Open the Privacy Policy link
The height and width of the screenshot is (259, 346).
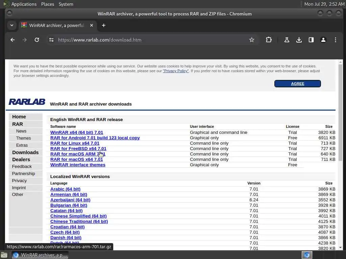(176, 71)
